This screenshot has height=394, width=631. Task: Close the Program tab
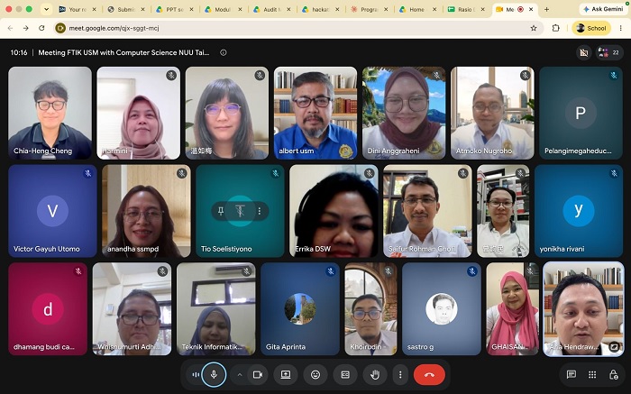(386, 9)
